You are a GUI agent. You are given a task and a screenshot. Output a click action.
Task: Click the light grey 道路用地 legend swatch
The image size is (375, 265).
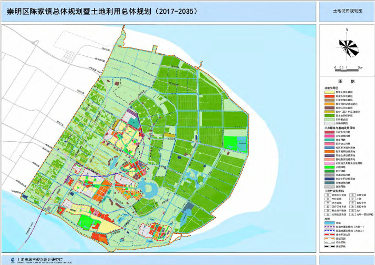pos(330,187)
